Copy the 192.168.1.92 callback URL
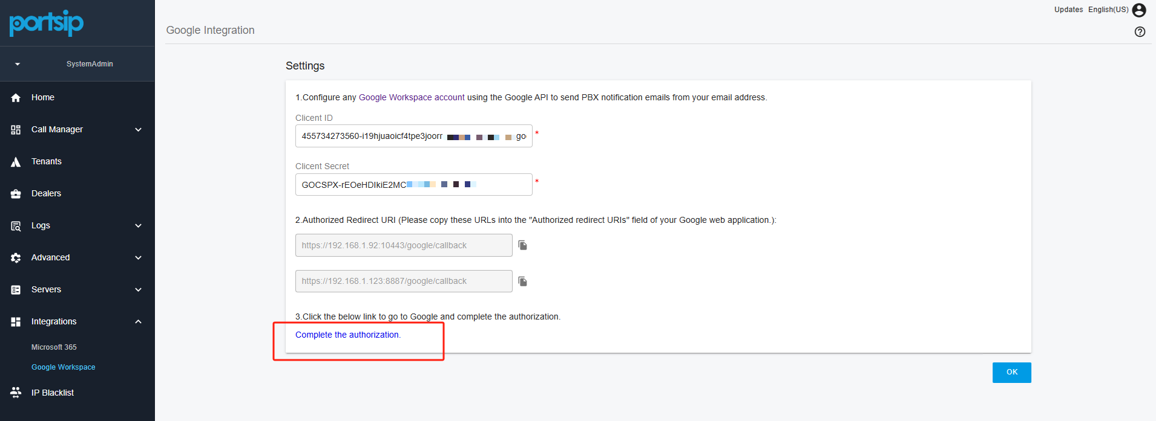Viewport: 1156px width, 421px height. point(523,245)
